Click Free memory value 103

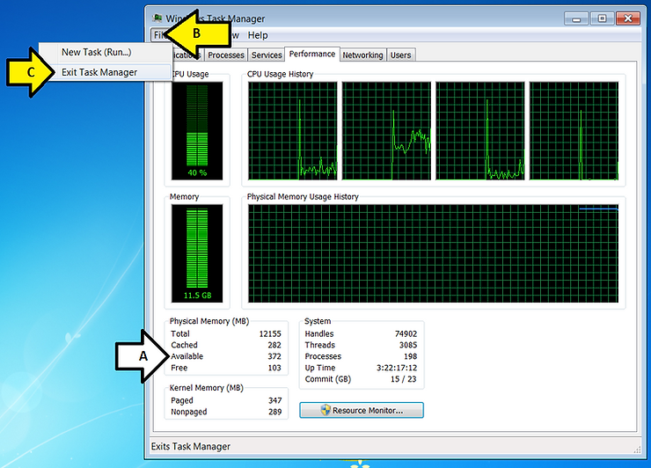coord(274,368)
